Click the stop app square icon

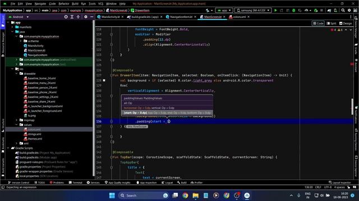tap(321, 11)
